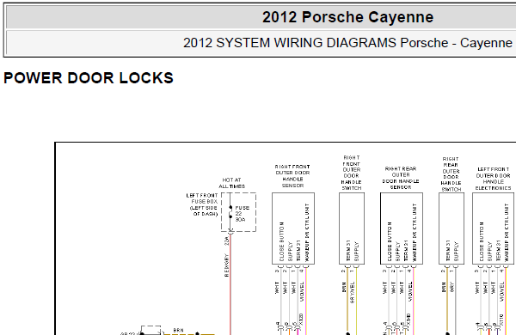516x335 pixels.
Task: Select the "2012 SYSTEM WIRING DIAGRAMS Porsche - Cayenne" subtitle
Action: pos(347,43)
